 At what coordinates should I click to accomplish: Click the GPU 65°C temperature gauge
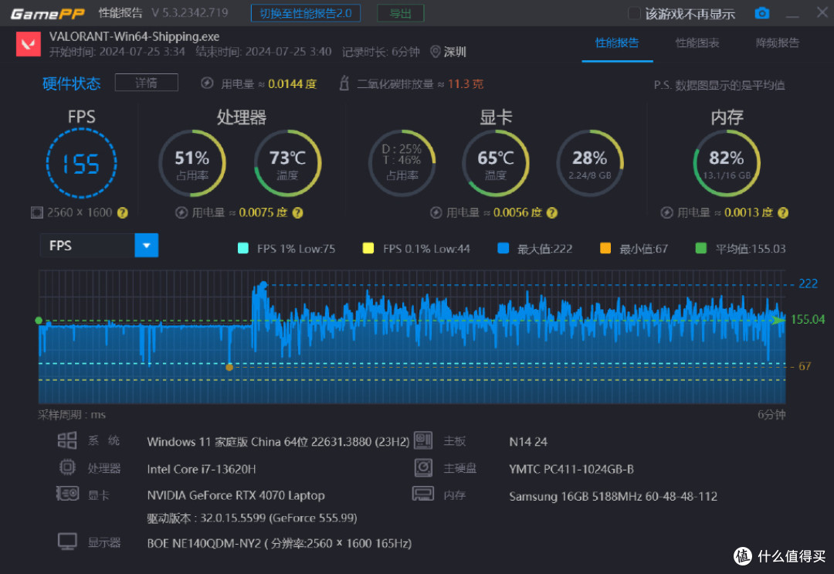(x=495, y=163)
